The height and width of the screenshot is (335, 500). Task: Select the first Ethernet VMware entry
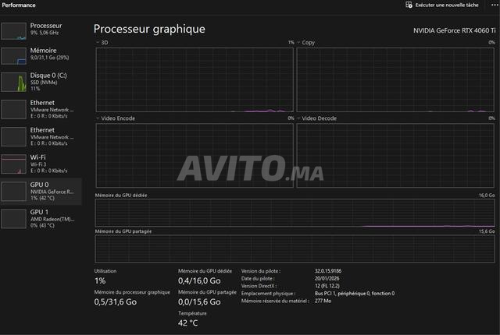coord(41,109)
